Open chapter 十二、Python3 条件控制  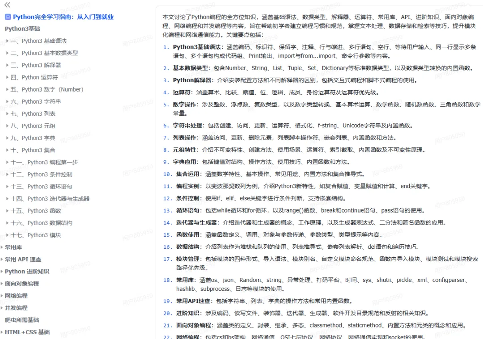(41, 175)
